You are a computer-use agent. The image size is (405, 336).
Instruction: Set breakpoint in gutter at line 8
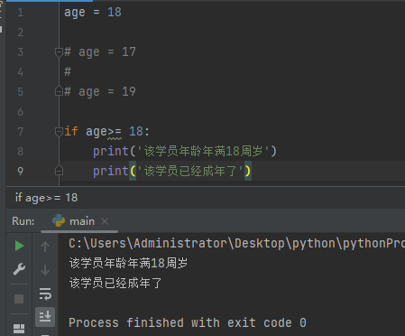pos(36,151)
